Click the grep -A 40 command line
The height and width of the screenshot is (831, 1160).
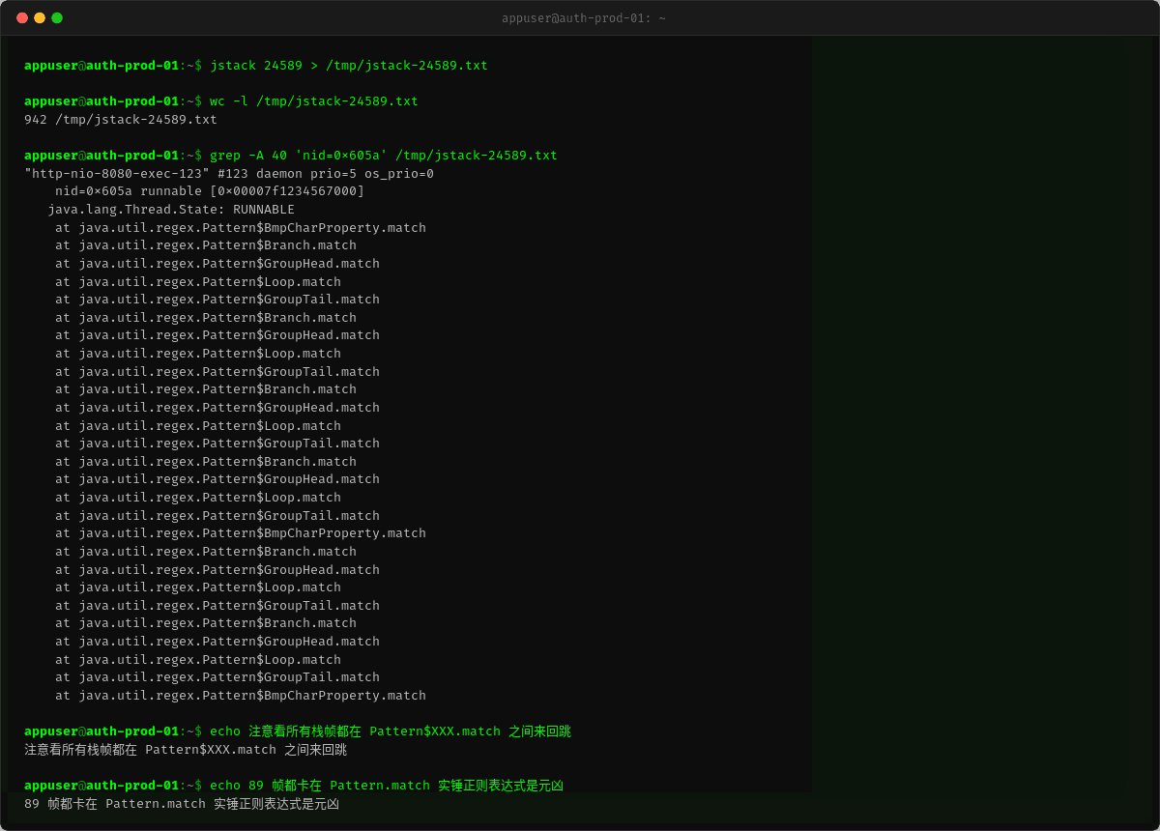384,156
